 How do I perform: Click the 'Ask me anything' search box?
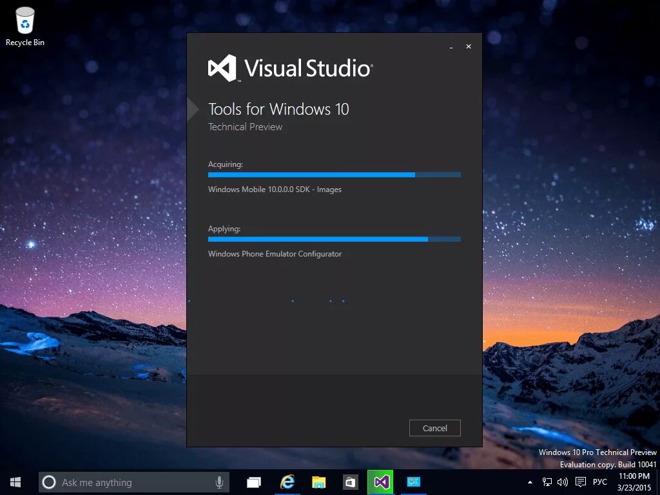click(x=134, y=482)
